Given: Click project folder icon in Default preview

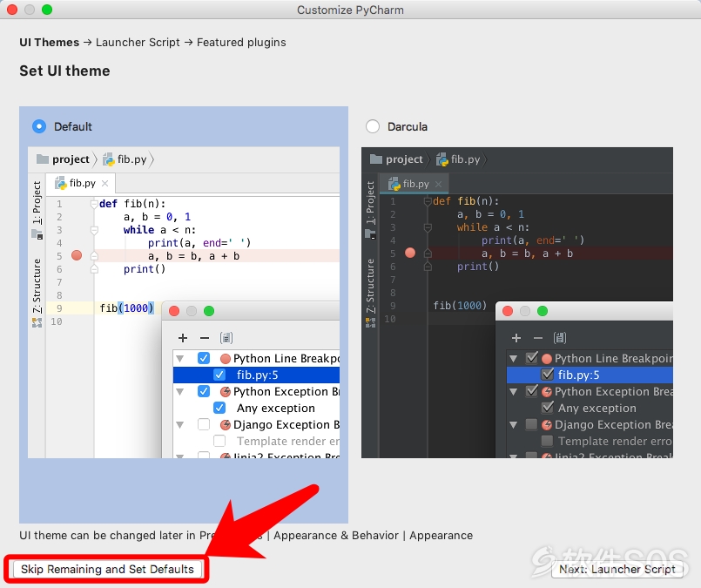Looking at the screenshot, I should (x=43, y=159).
